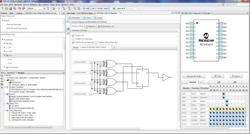
Task: Click the Save All toolbar icon
Action: pyautogui.click(x=14, y=8)
